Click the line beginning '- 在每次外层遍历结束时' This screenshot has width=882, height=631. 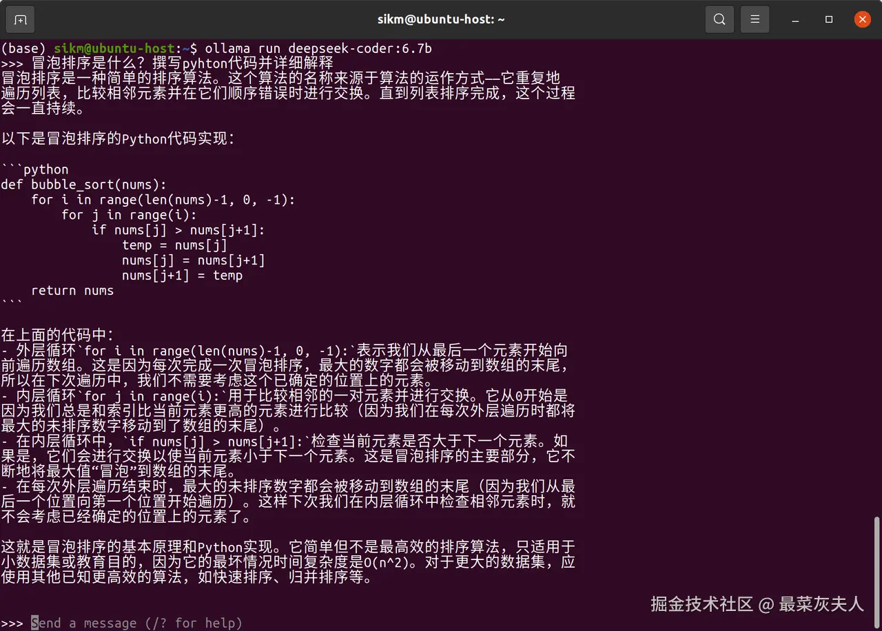point(288,487)
